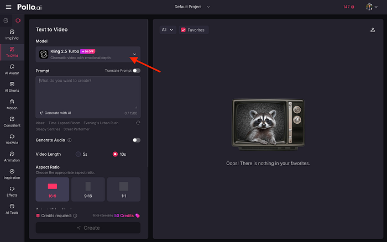This screenshot has width=387, height=242.
Task: Switch to video mode tab icon
Action: coord(18,20)
